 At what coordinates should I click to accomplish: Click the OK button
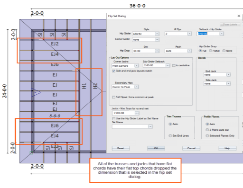point(156,148)
